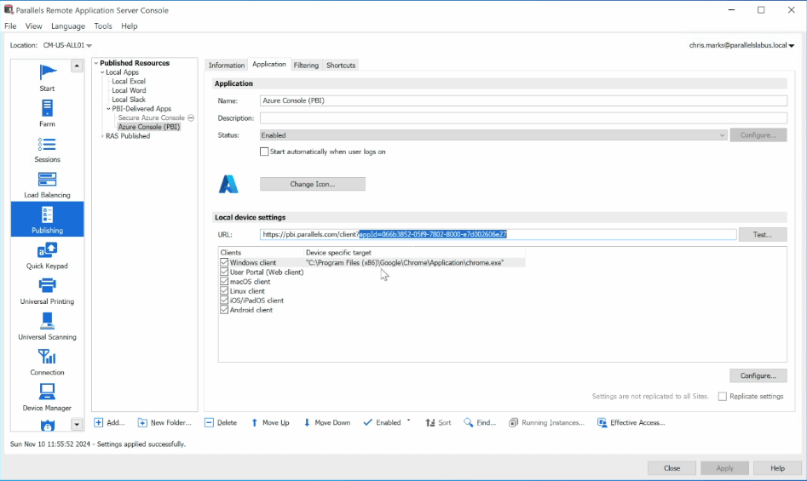
Task: Go to Sessions category
Action: point(47,148)
